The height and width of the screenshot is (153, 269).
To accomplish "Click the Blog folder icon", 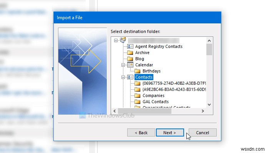I will [x=130, y=59].
